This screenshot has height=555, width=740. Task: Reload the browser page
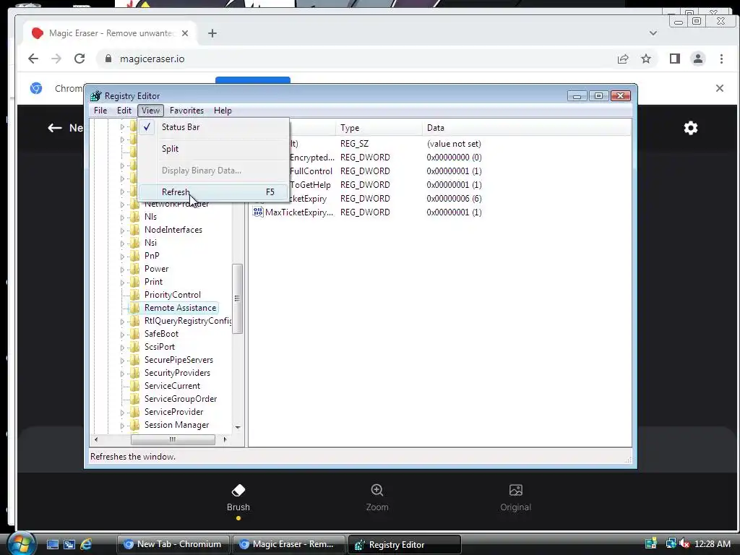79,59
